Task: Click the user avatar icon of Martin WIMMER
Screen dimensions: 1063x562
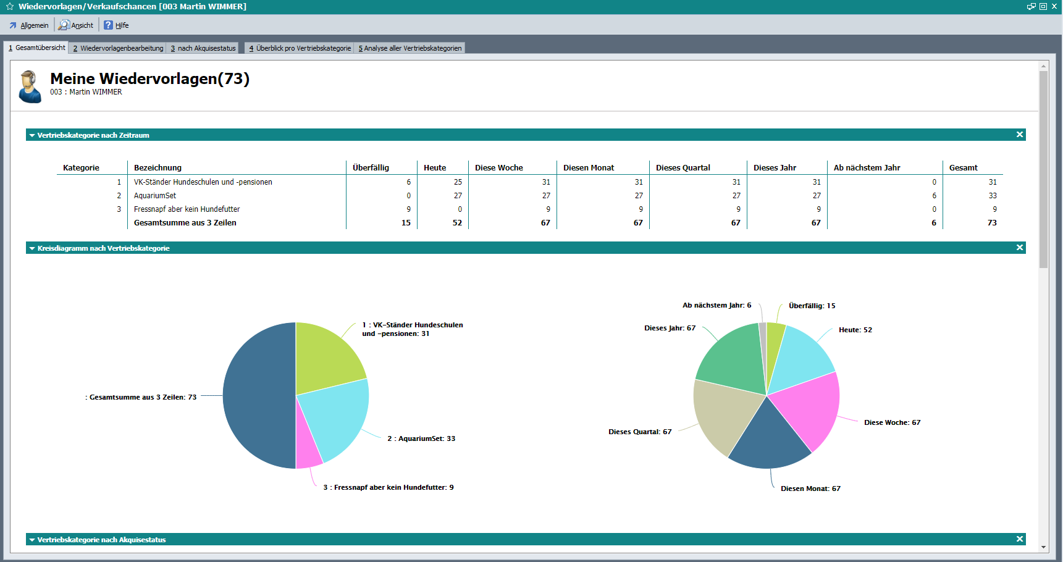Action: pos(29,86)
